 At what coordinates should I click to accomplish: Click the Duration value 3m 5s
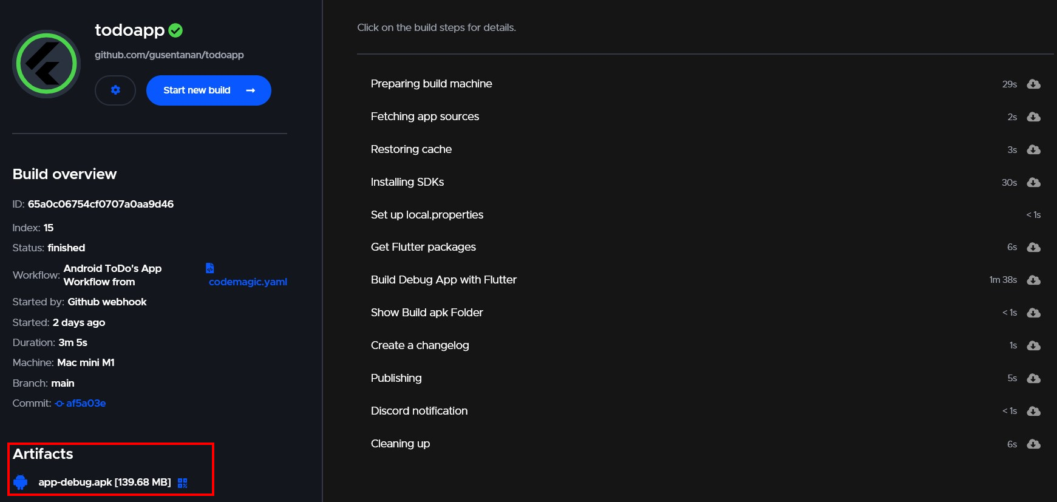pos(73,342)
